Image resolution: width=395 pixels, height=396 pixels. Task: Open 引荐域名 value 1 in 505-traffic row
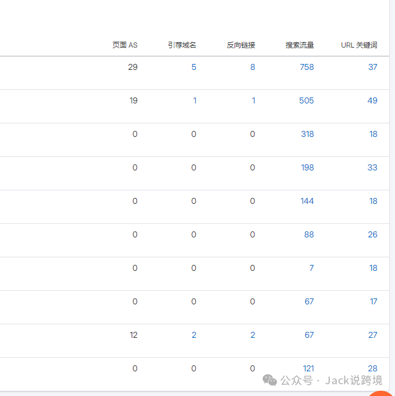click(195, 100)
